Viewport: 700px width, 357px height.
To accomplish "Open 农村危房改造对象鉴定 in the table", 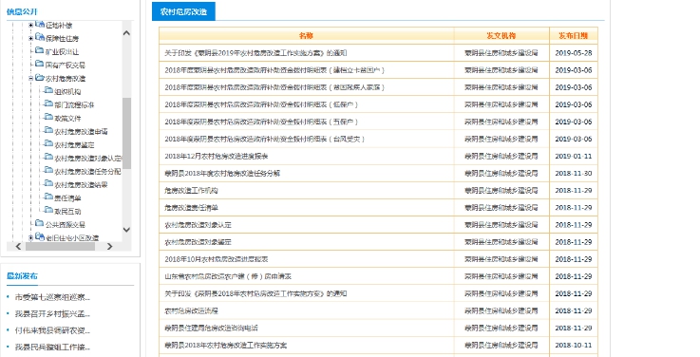I will point(198,242).
